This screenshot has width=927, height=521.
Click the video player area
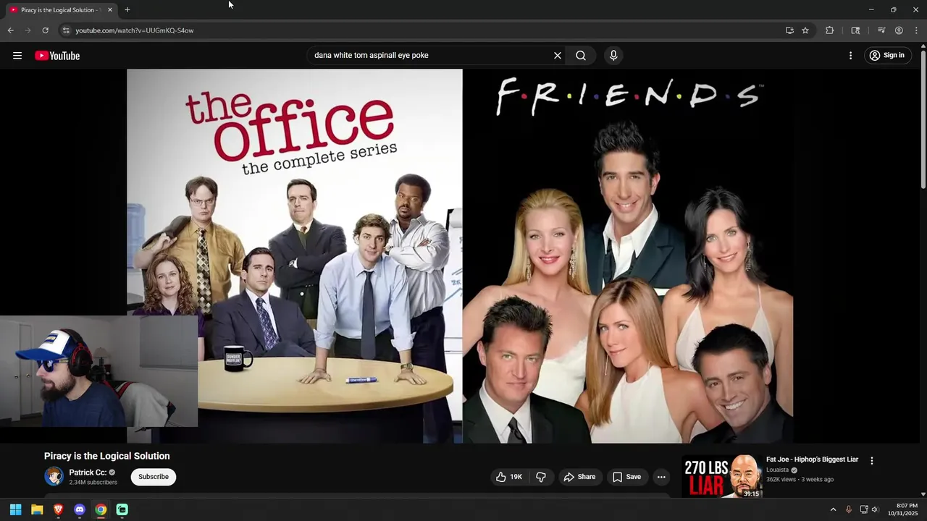[461, 255]
